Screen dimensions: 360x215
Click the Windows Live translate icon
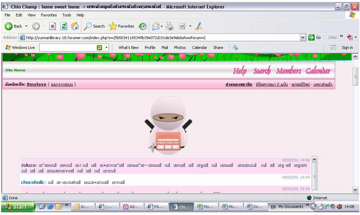[235, 48]
